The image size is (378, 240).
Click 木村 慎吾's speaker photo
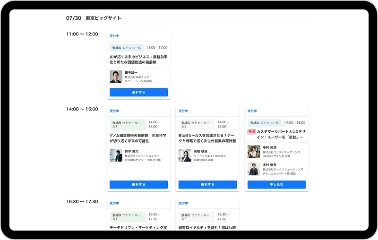[254, 169]
